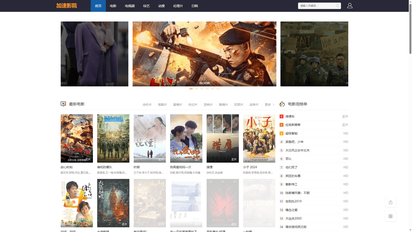This screenshot has width=412, height=232.
Task: Click the 维和防暴队 title text below poster
Action: tap(105, 167)
